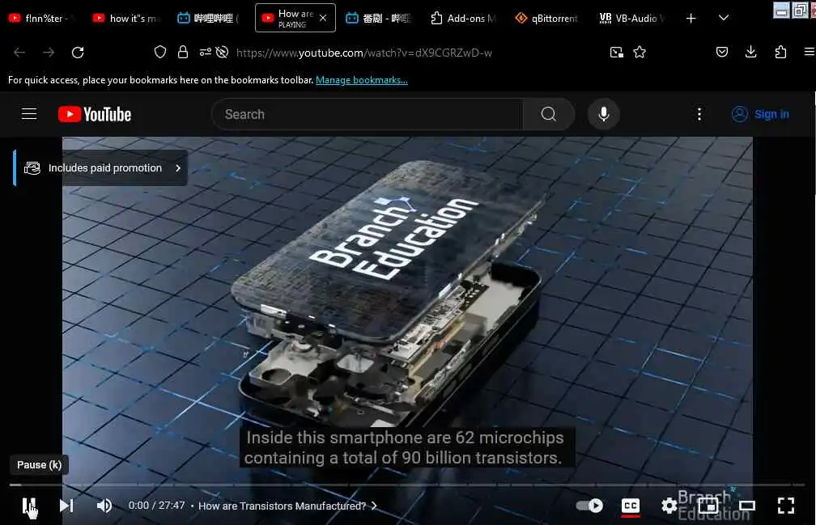Switch to the 'f!nn%ter' tab

43,18
